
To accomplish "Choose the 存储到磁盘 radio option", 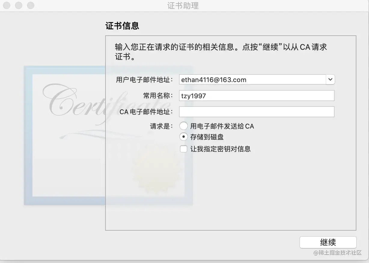I will tap(184, 137).
